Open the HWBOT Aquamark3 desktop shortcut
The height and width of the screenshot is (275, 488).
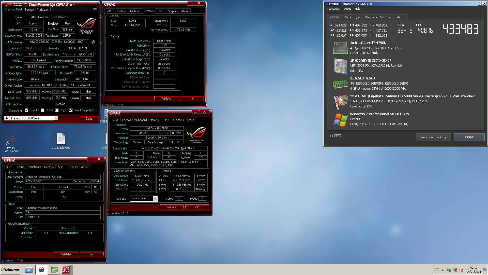12,144
